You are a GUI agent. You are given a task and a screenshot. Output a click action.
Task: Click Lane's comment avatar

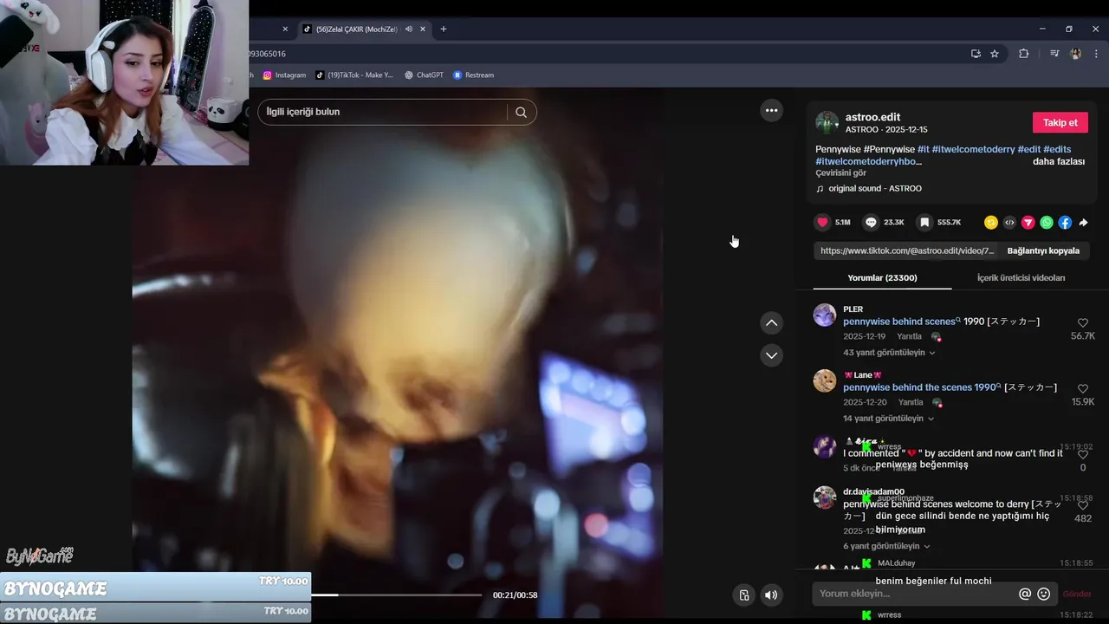point(825,380)
